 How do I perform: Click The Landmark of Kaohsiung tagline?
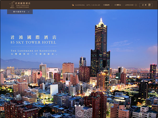(33, 51)
